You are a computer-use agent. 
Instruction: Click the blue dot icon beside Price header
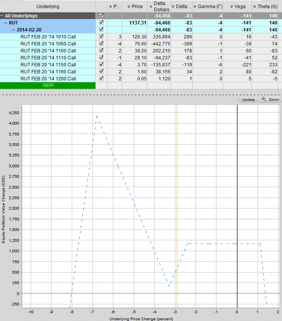tap(129, 7)
